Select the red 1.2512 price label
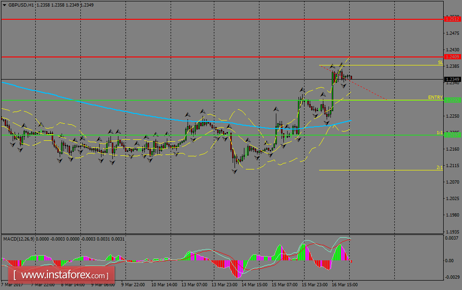Screen dimensions: 462x290 coord(452,19)
